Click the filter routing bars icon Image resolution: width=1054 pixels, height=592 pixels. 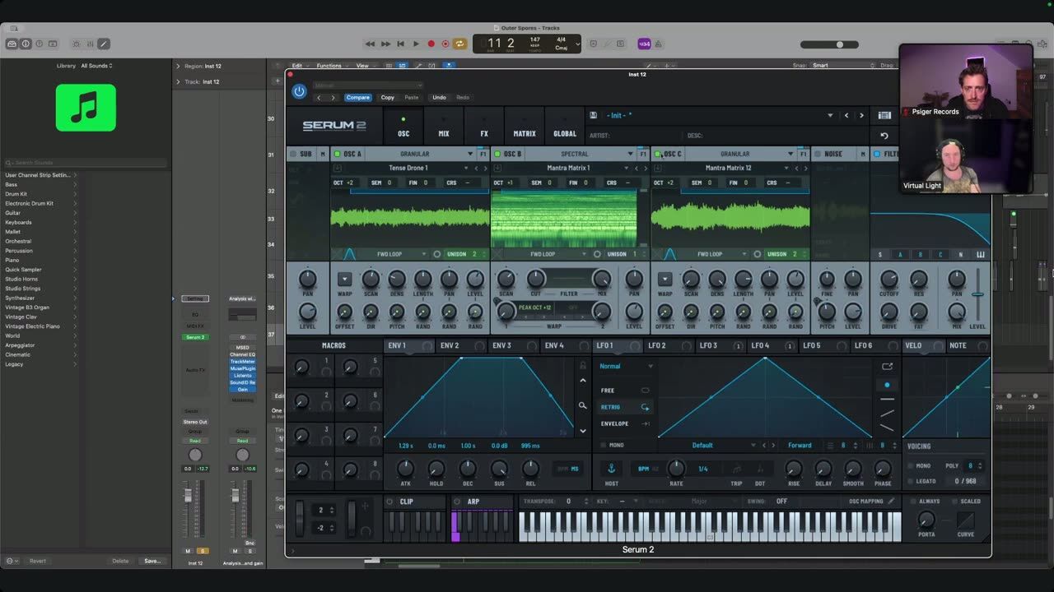pos(981,254)
